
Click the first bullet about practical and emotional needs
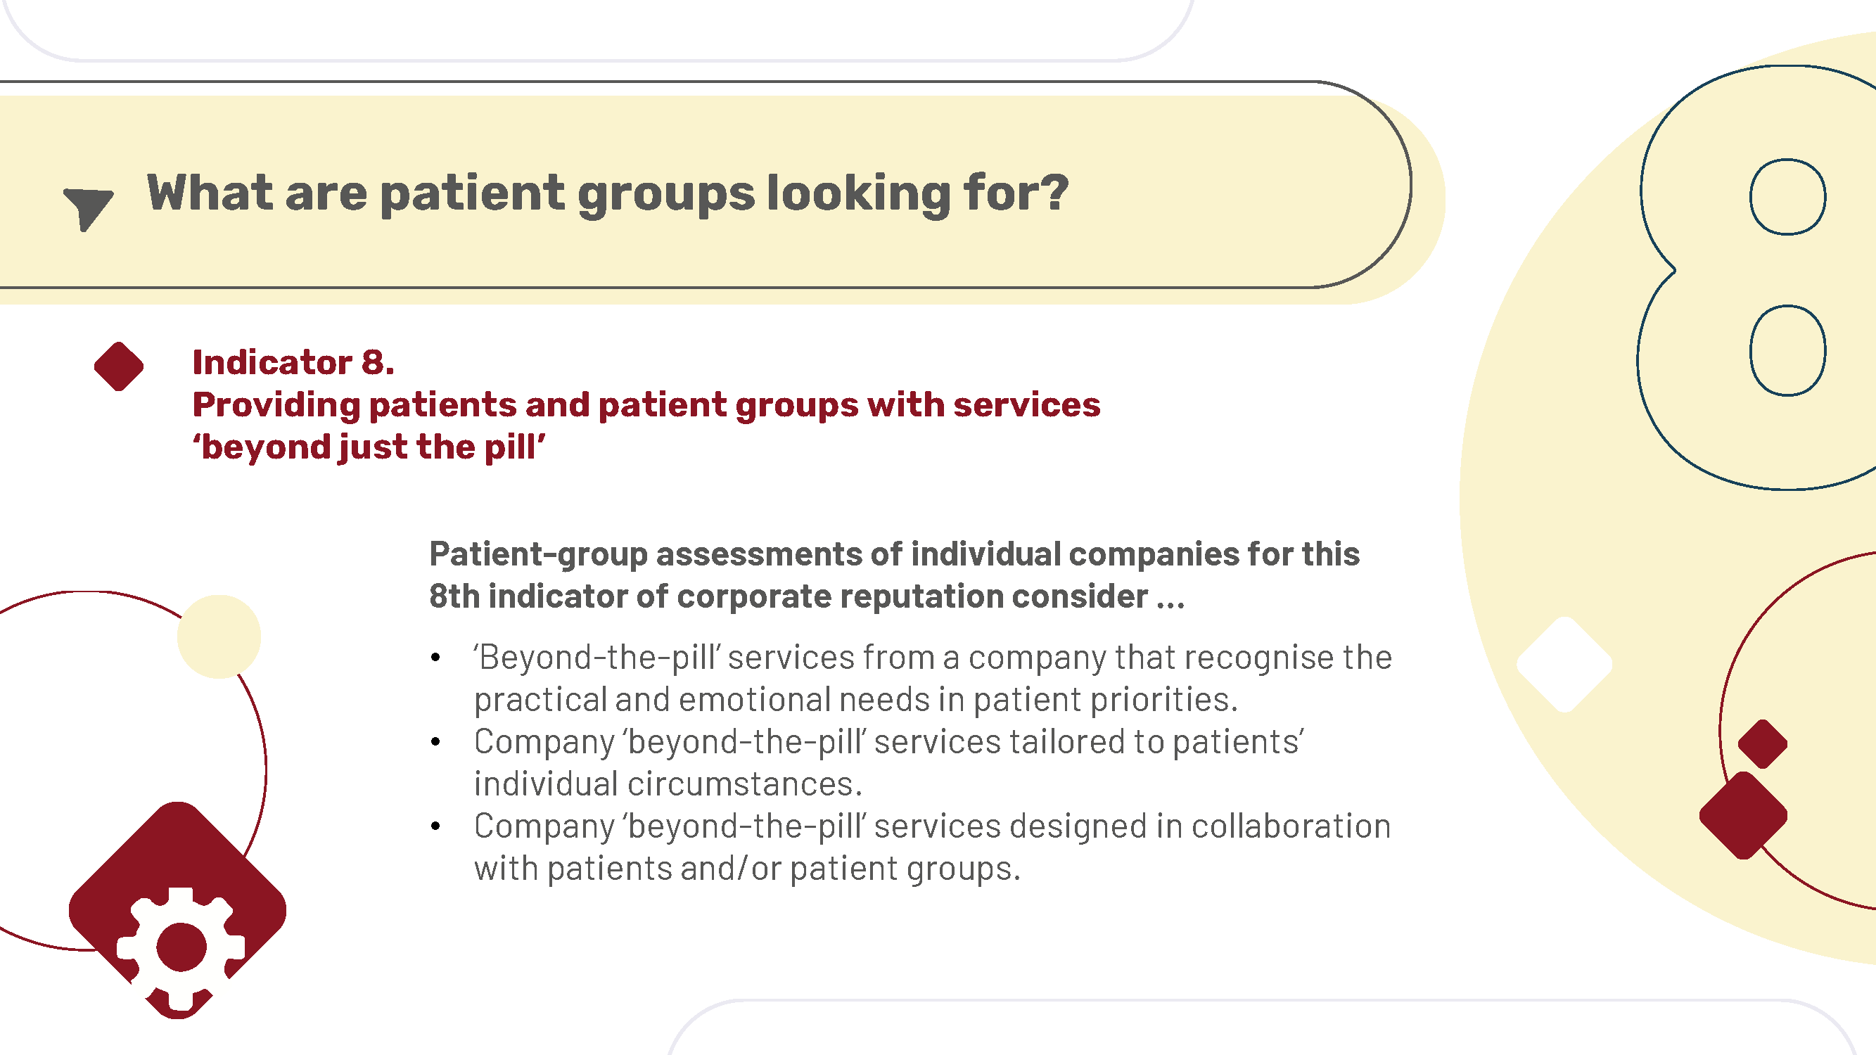click(x=932, y=678)
